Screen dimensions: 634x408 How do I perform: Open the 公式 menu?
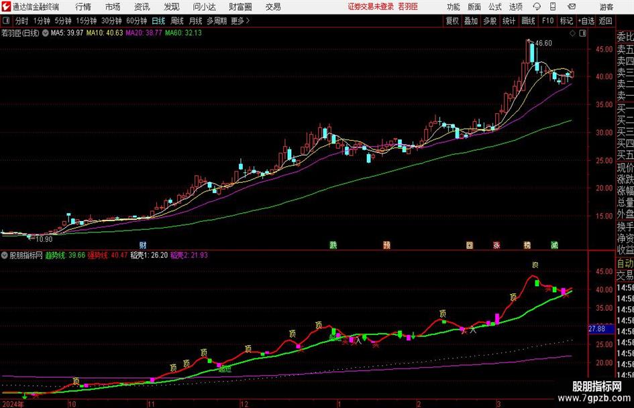pos(495,7)
